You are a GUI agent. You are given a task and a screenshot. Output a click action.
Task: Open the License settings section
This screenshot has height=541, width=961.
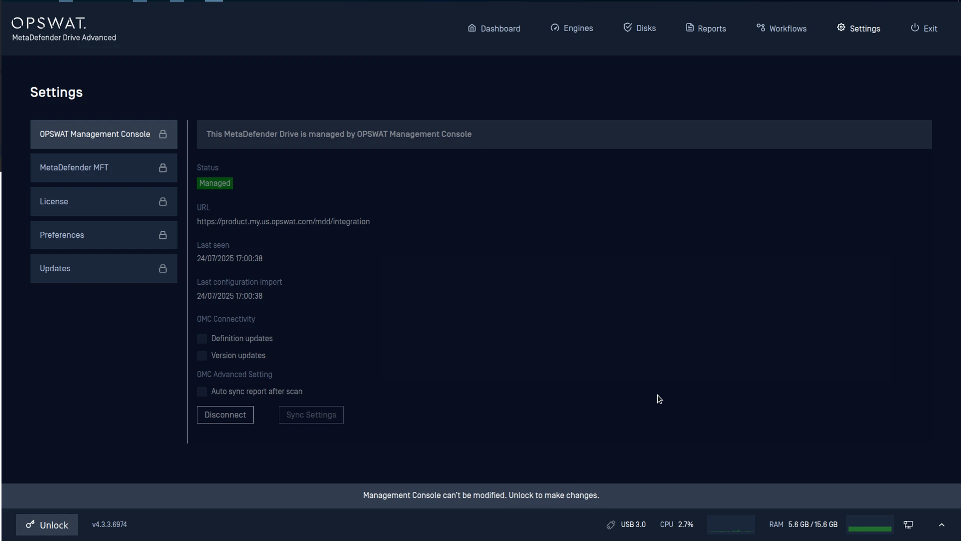click(104, 202)
